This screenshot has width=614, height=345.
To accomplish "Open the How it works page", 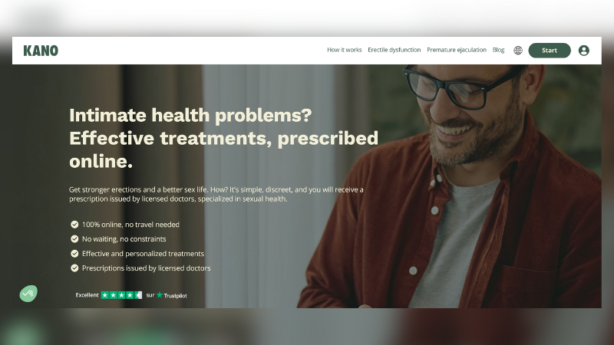I will click(344, 50).
